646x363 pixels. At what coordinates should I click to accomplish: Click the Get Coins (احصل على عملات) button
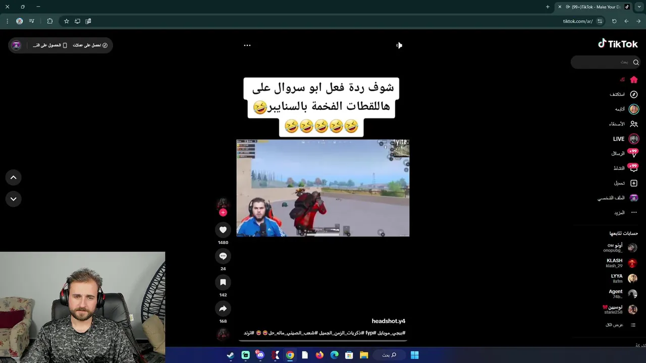[90, 45]
